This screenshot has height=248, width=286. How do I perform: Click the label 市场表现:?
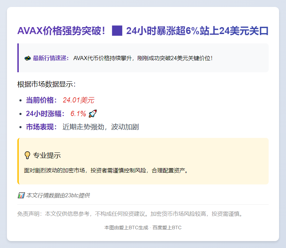pyautogui.click(x=41, y=127)
